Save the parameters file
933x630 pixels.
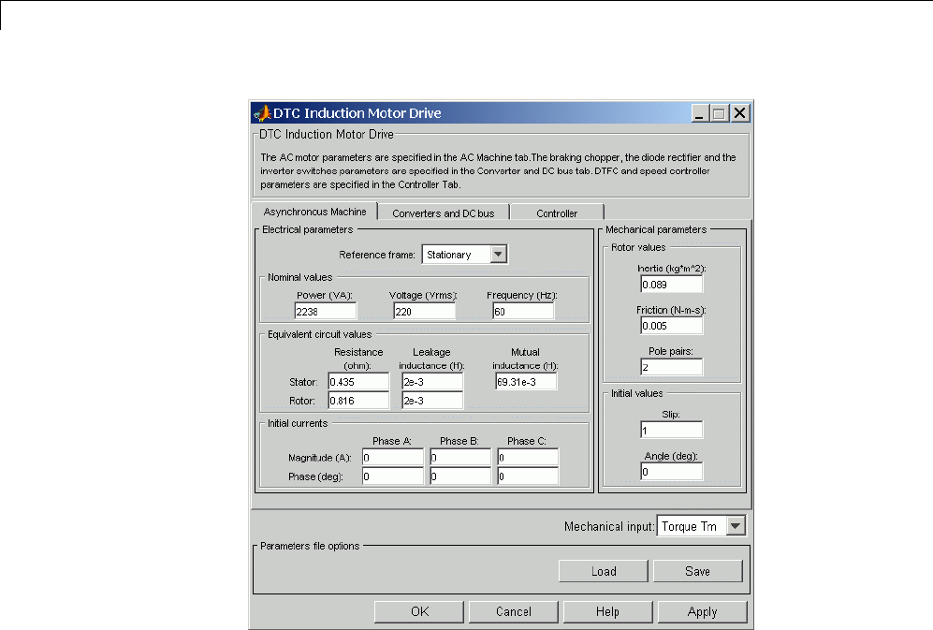click(x=697, y=571)
